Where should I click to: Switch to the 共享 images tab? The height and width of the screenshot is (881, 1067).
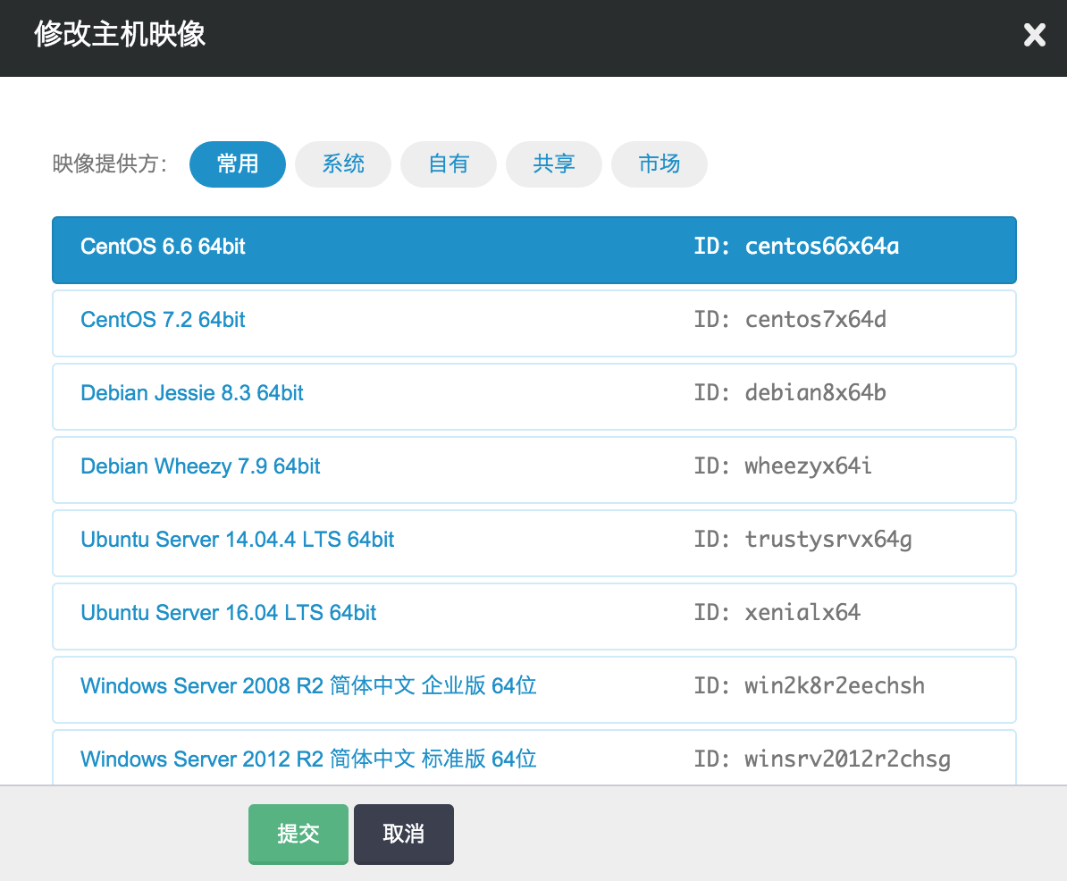pyautogui.click(x=554, y=164)
